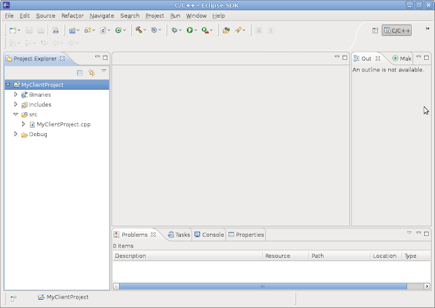This screenshot has height=308, width=435.
Task: Open the Window menu
Action: coord(196,16)
